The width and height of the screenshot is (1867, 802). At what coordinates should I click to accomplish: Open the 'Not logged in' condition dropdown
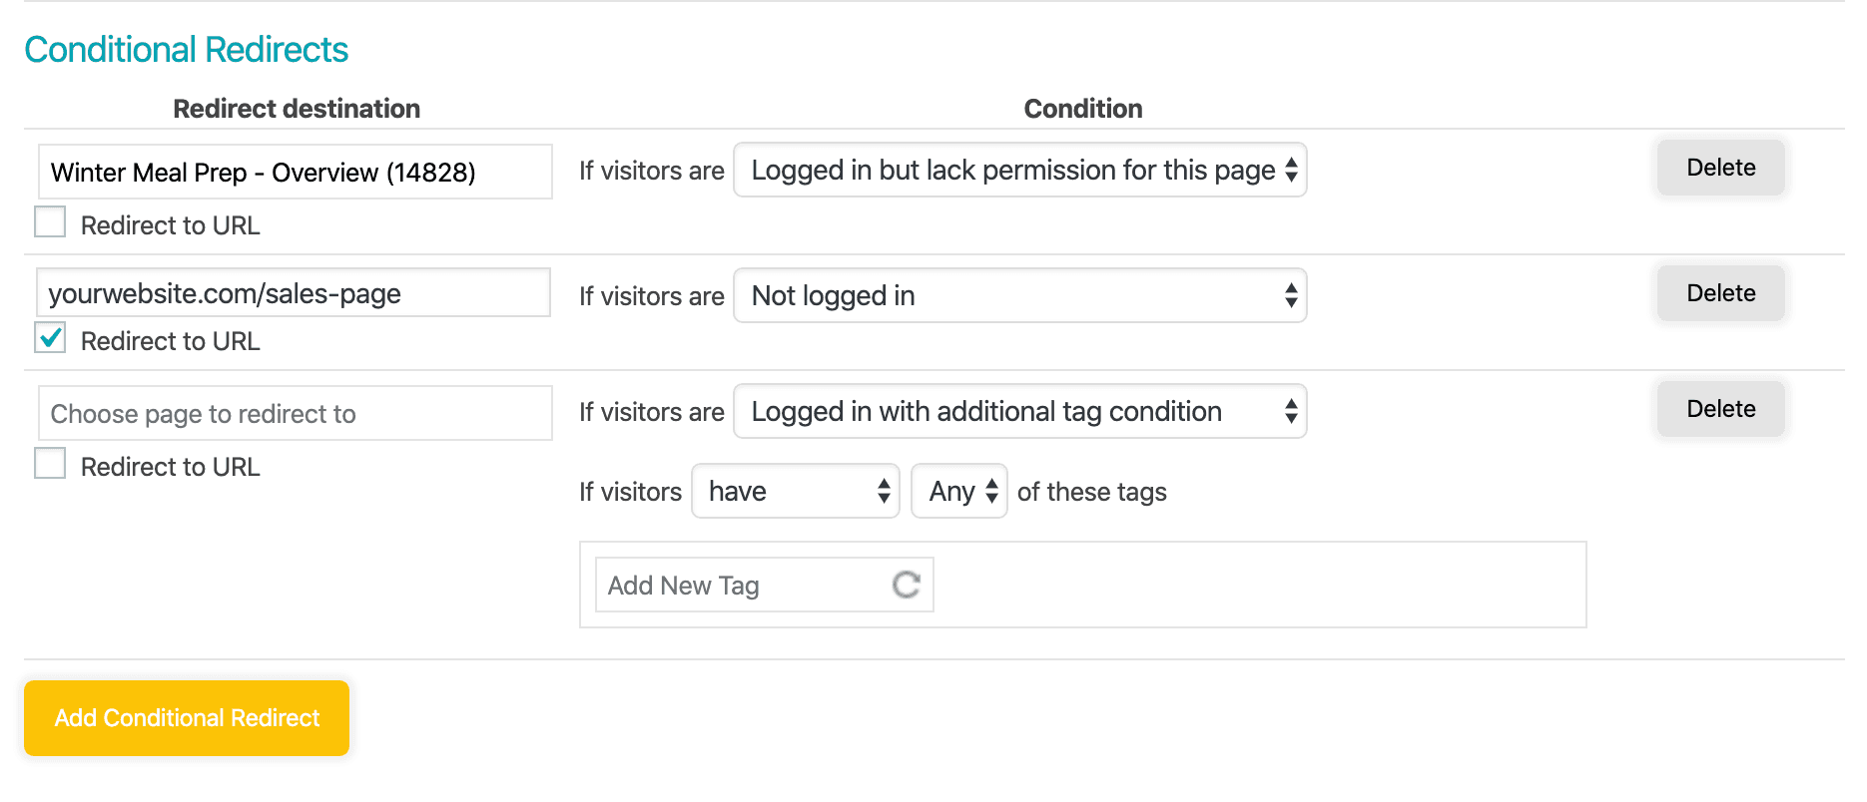tap(1019, 296)
